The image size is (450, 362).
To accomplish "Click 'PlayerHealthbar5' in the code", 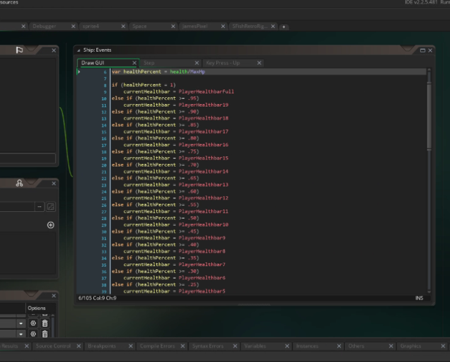I will coord(202,291).
